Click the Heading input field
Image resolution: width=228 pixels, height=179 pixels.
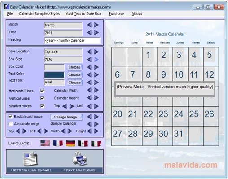pyautogui.click(x=72, y=40)
